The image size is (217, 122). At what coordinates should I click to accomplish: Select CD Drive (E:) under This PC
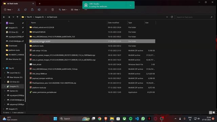(15, 82)
